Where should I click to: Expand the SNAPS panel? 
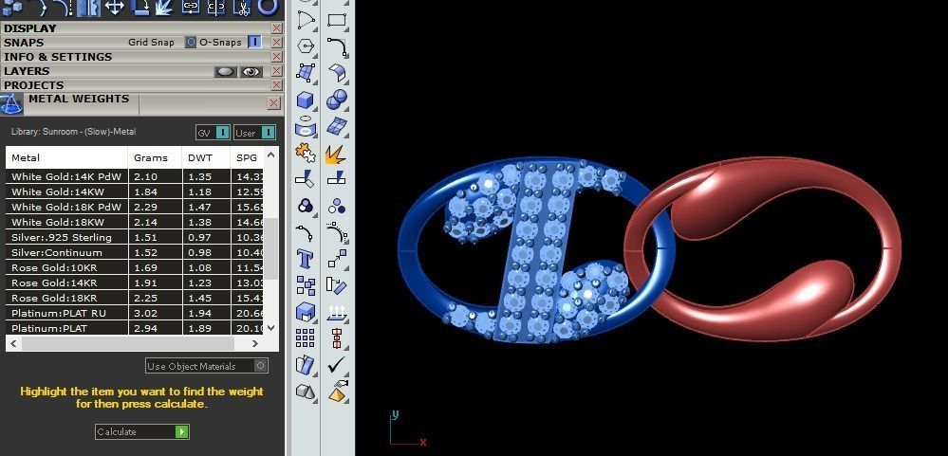(x=24, y=43)
